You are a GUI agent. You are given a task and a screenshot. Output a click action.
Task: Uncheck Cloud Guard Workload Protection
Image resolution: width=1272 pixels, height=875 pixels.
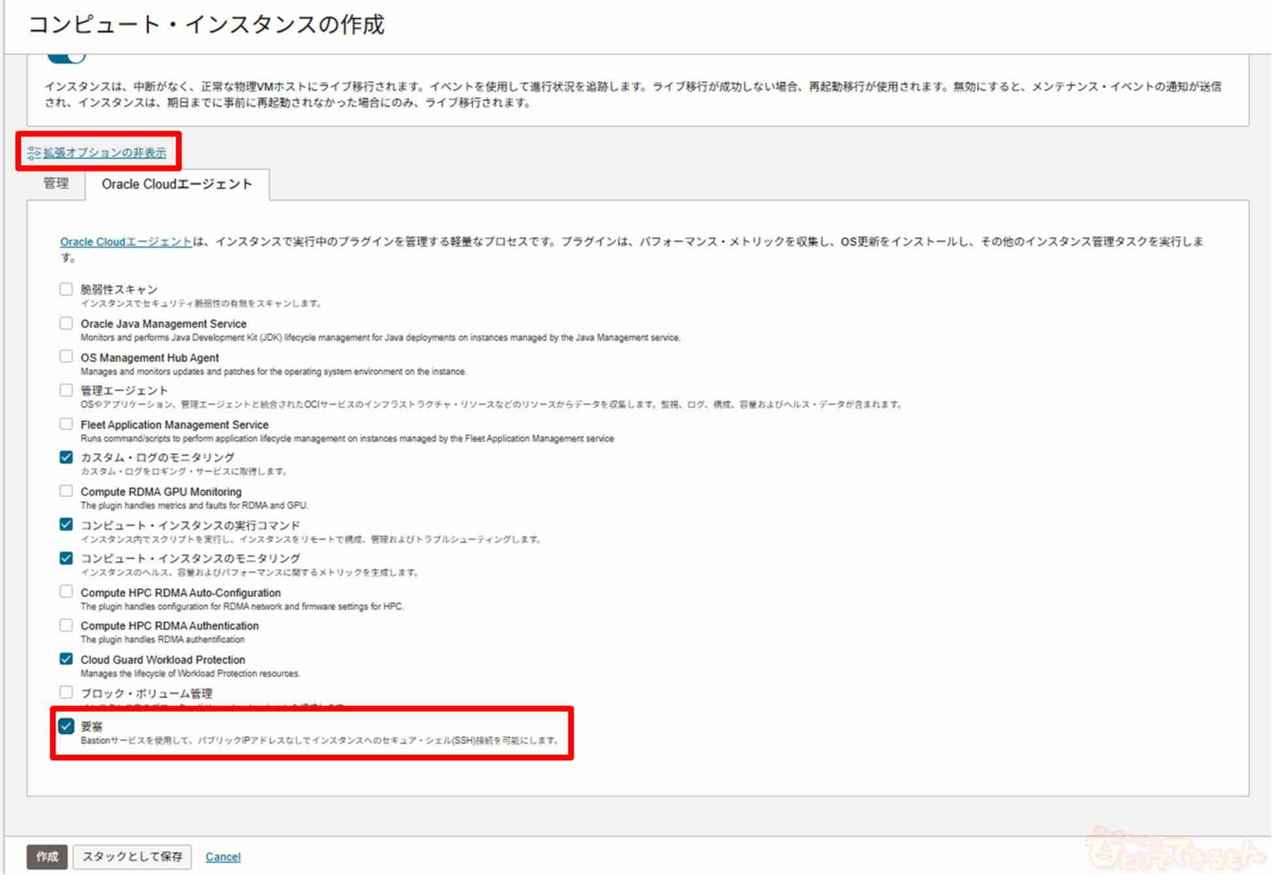(x=66, y=659)
